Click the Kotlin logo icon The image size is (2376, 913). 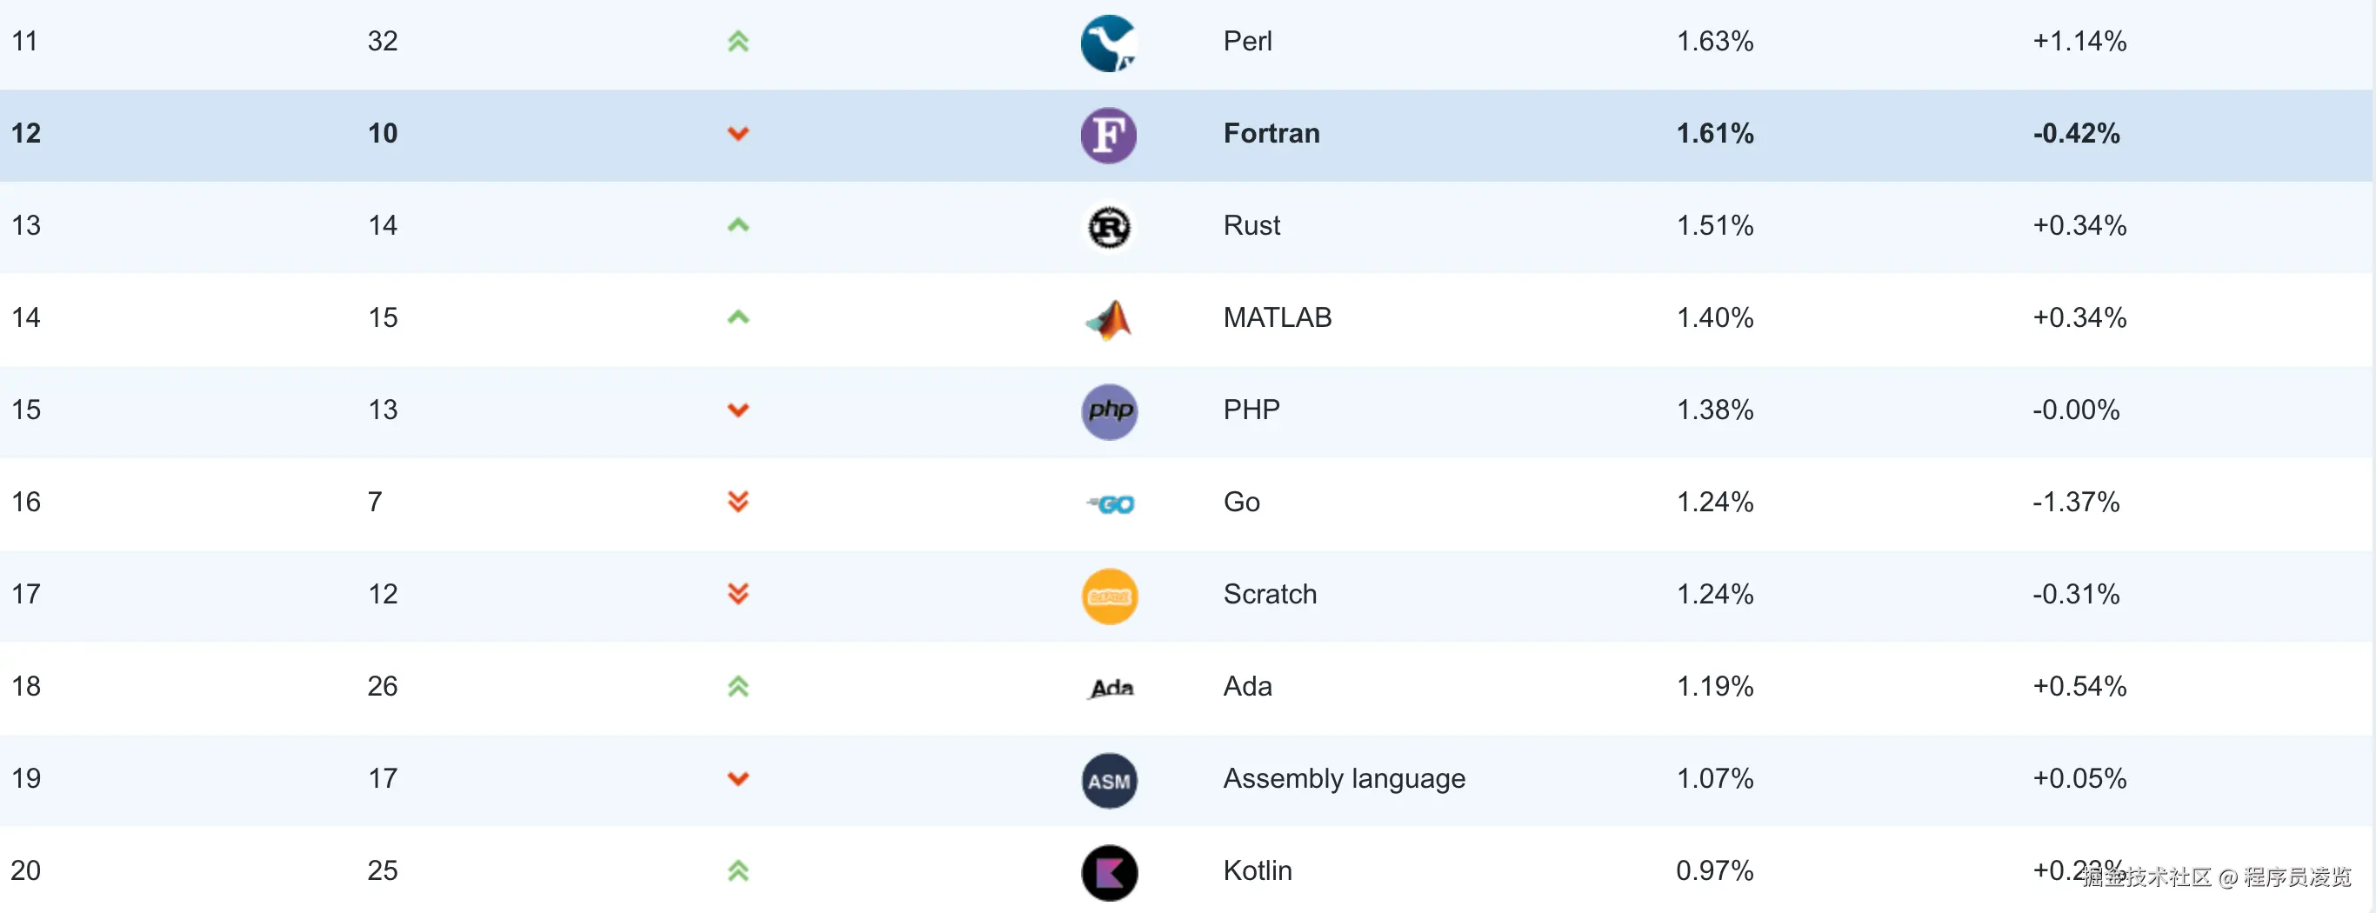[1108, 871]
